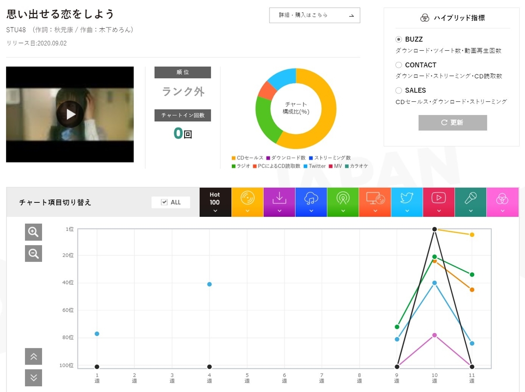Toggle the MV video play icon tab

pyautogui.click(x=439, y=202)
